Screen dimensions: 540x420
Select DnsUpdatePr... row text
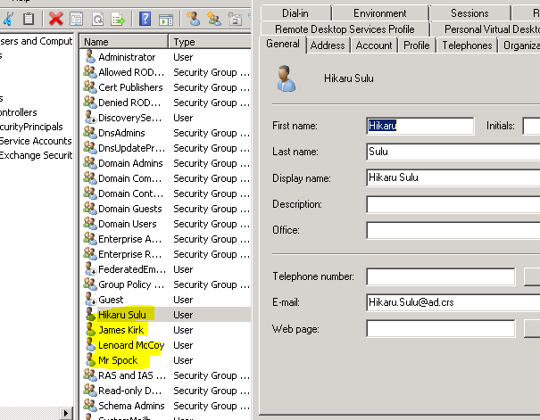[x=131, y=148]
